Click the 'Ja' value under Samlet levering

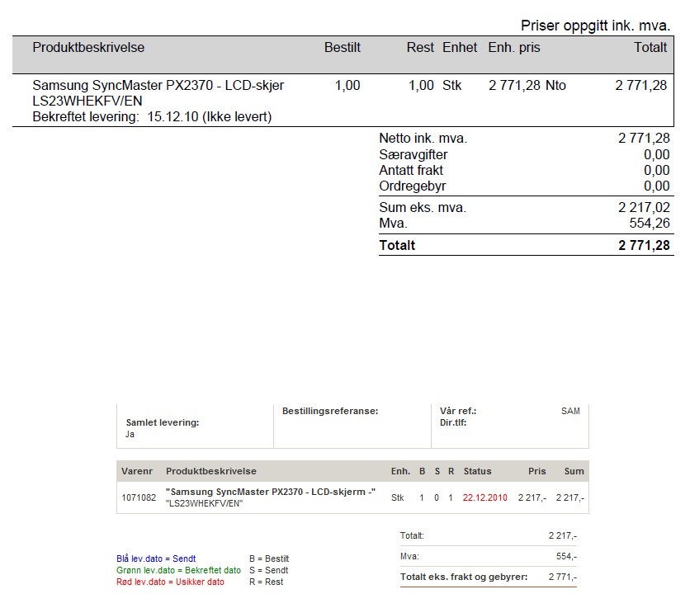point(130,434)
